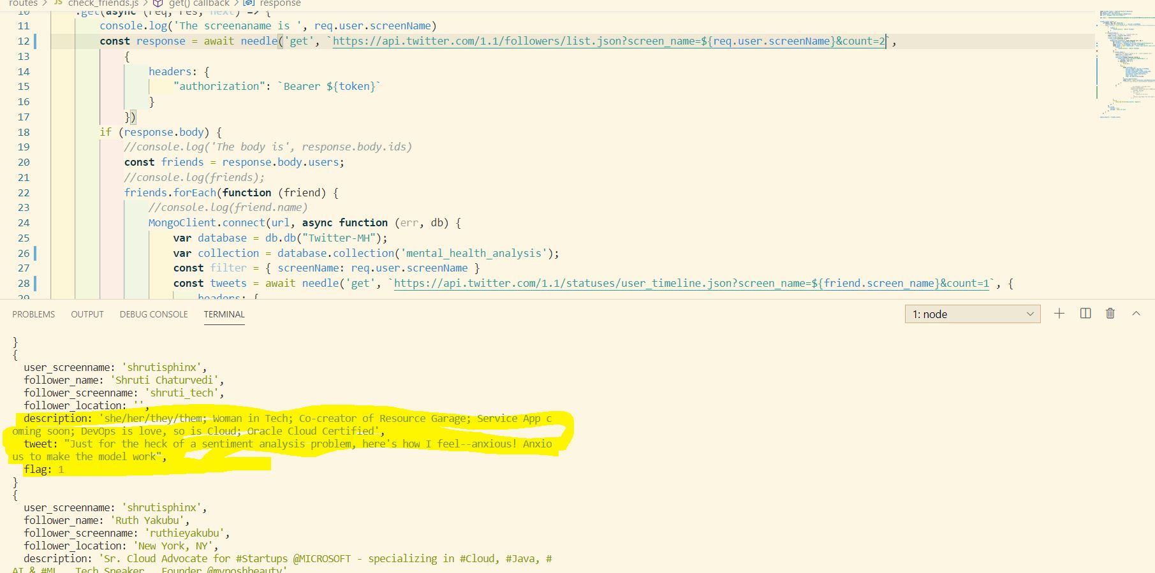Click terminal line 'flag: 1'
The height and width of the screenshot is (573, 1155).
tap(44, 470)
